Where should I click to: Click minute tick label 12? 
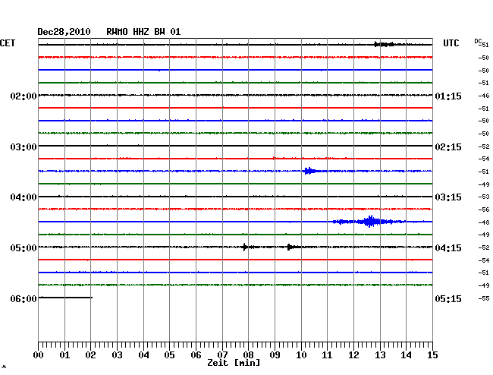(353, 355)
